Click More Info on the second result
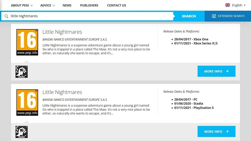251x141 pixels. point(216,132)
